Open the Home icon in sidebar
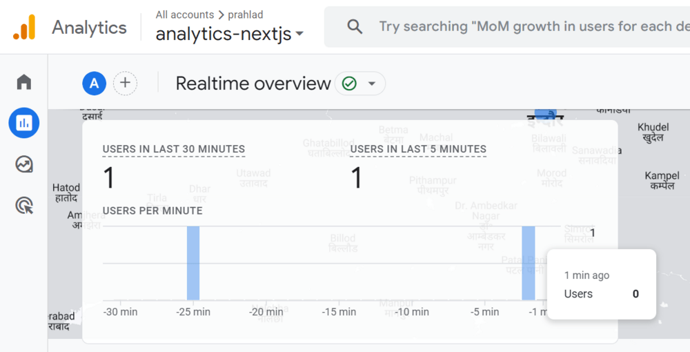The width and height of the screenshot is (690, 352). coord(24,83)
